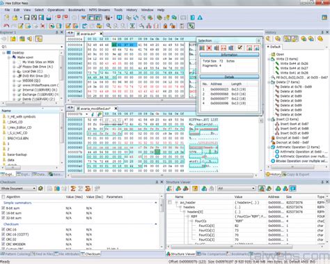
Task: Click the open padlock icon in toolbar
Action: [173, 26]
